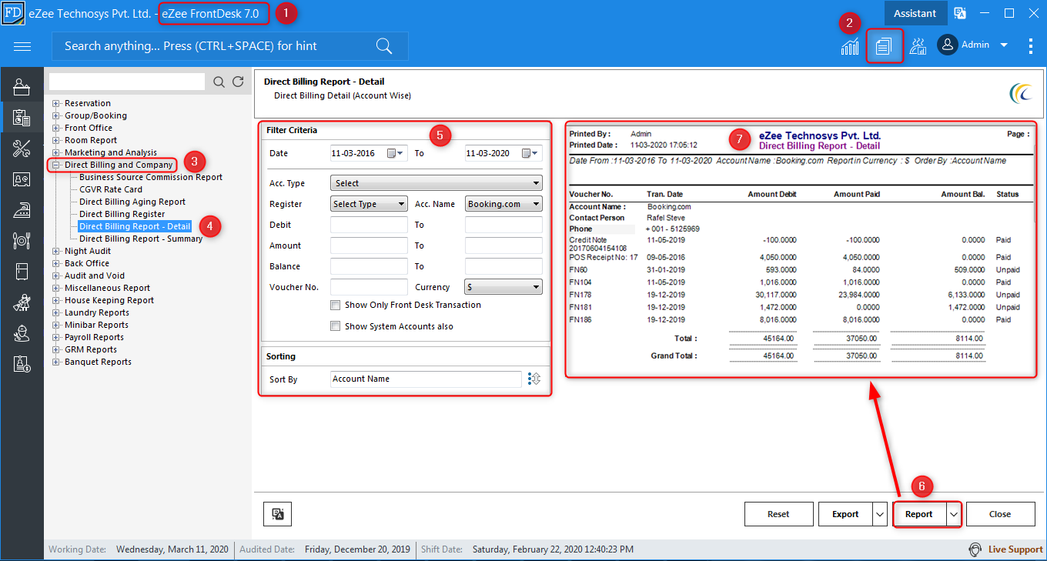Screen dimensions: 1047x561
Task: Open the Acc. Type dropdown
Action: (436, 183)
